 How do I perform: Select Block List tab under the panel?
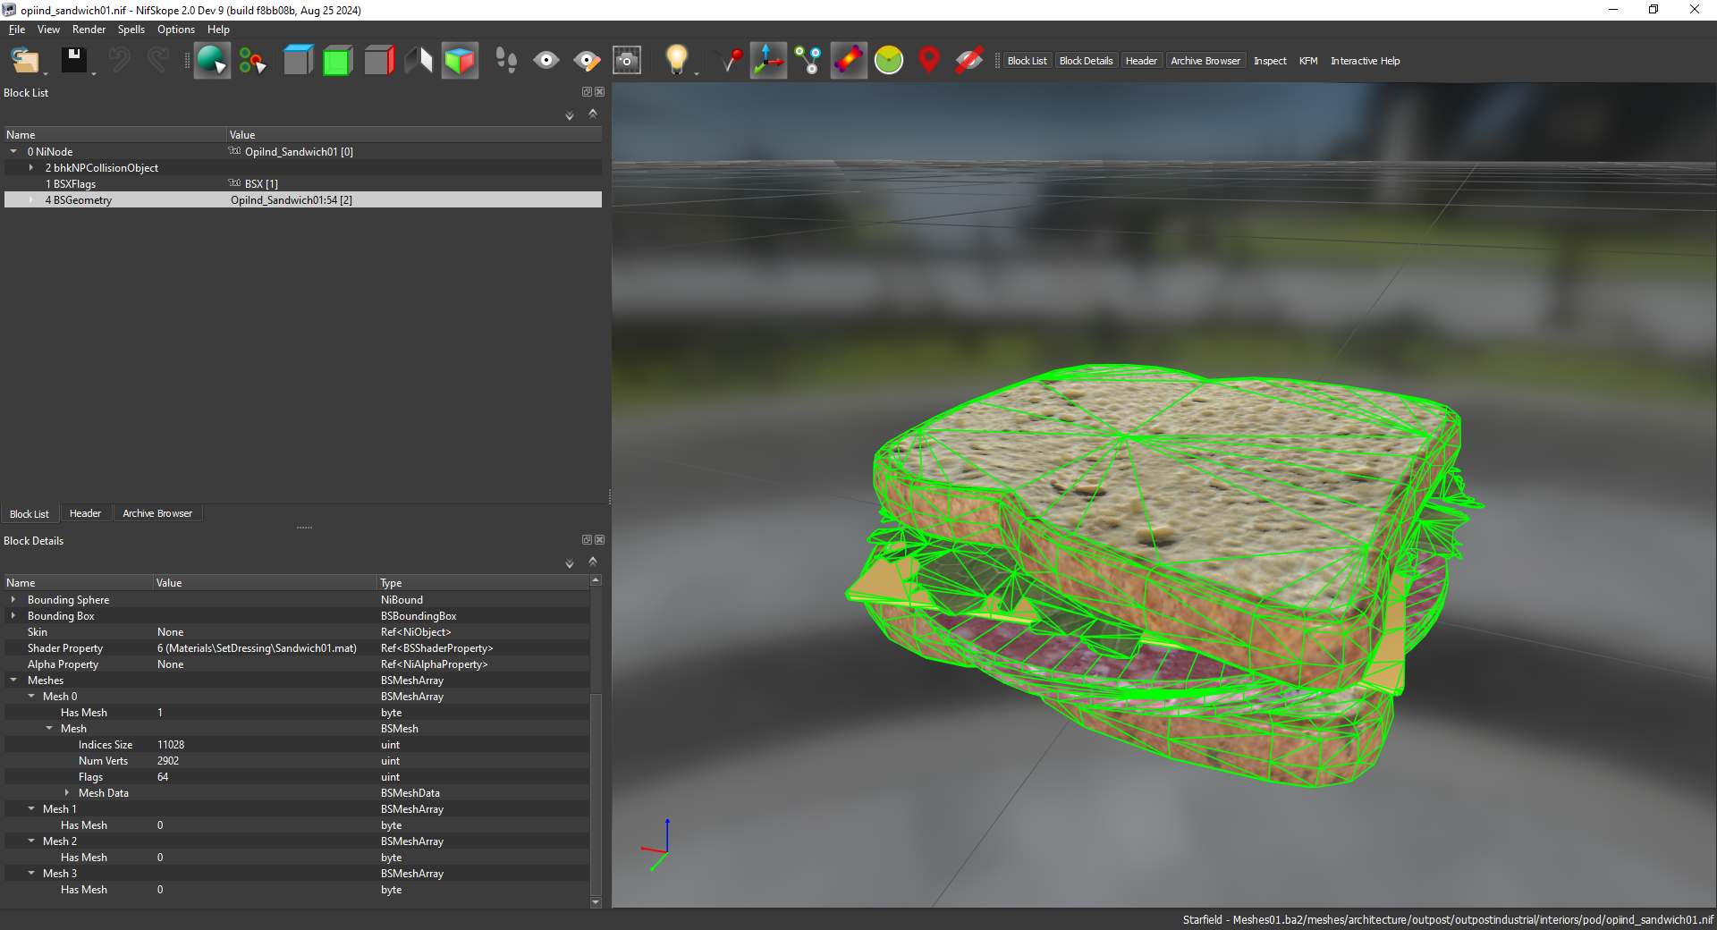click(30, 514)
